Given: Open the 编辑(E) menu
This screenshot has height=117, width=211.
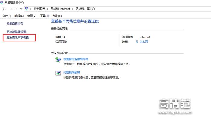Looking at the screenshot, I should click(x=19, y=16).
